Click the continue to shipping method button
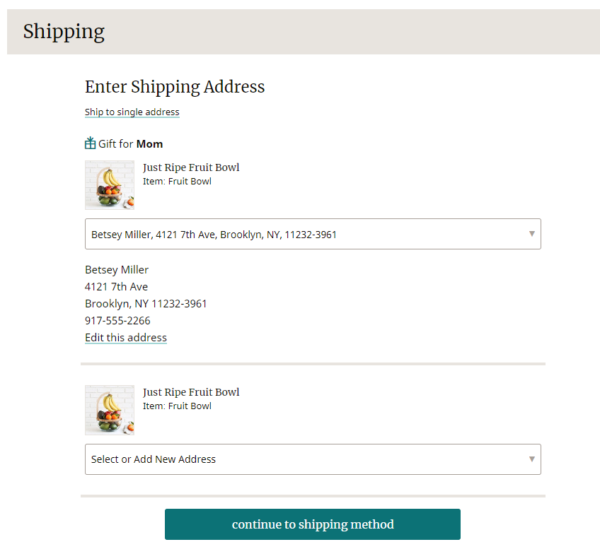This screenshot has width=600, height=554. point(313,524)
